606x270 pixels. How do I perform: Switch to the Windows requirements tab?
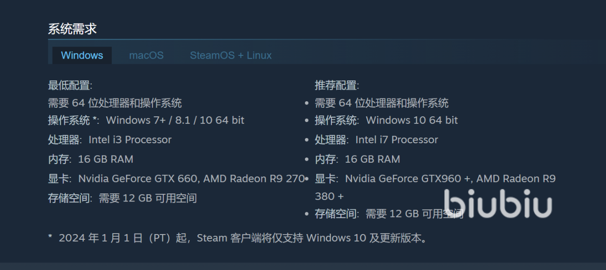click(x=82, y=55)
